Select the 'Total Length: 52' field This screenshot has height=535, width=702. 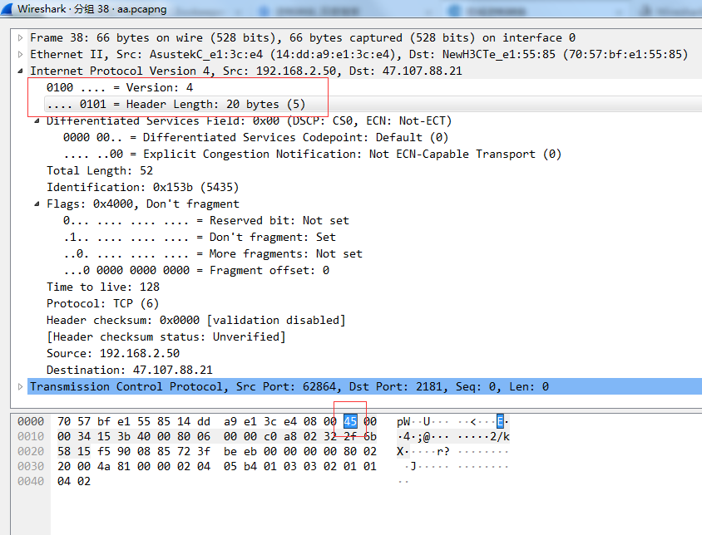coord(100,171)
